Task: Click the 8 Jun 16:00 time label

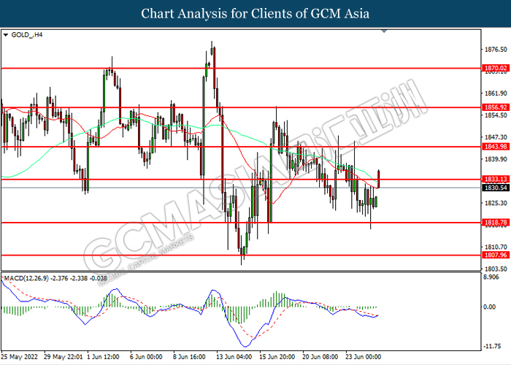Action: pyautogui.click(x=189, y=357)
